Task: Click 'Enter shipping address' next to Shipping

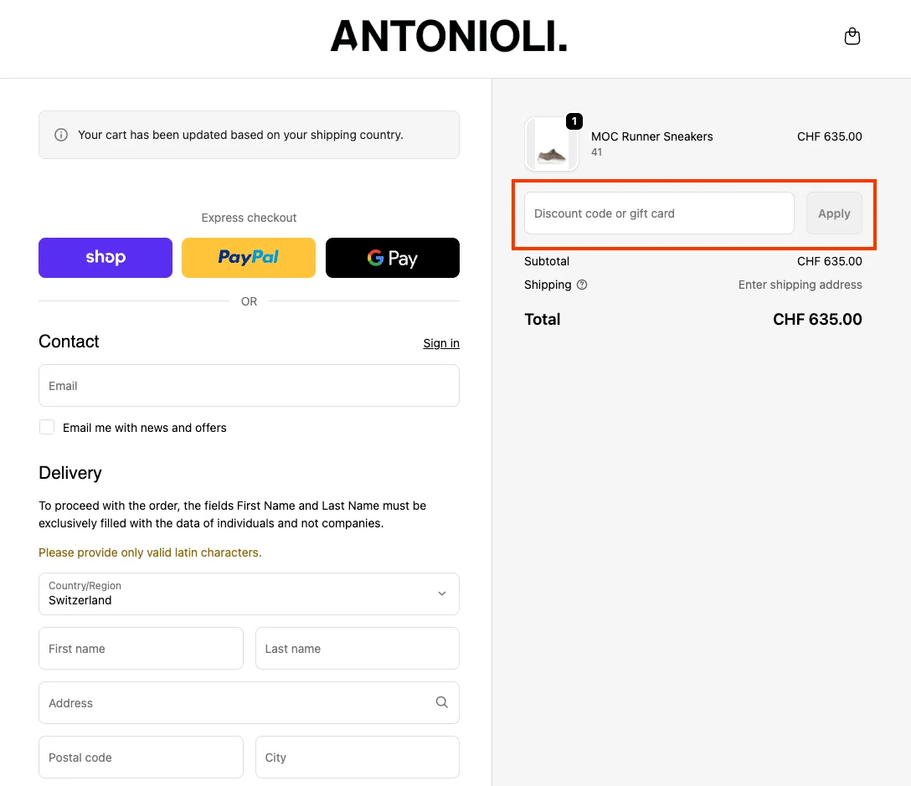Action: point(800,285)
